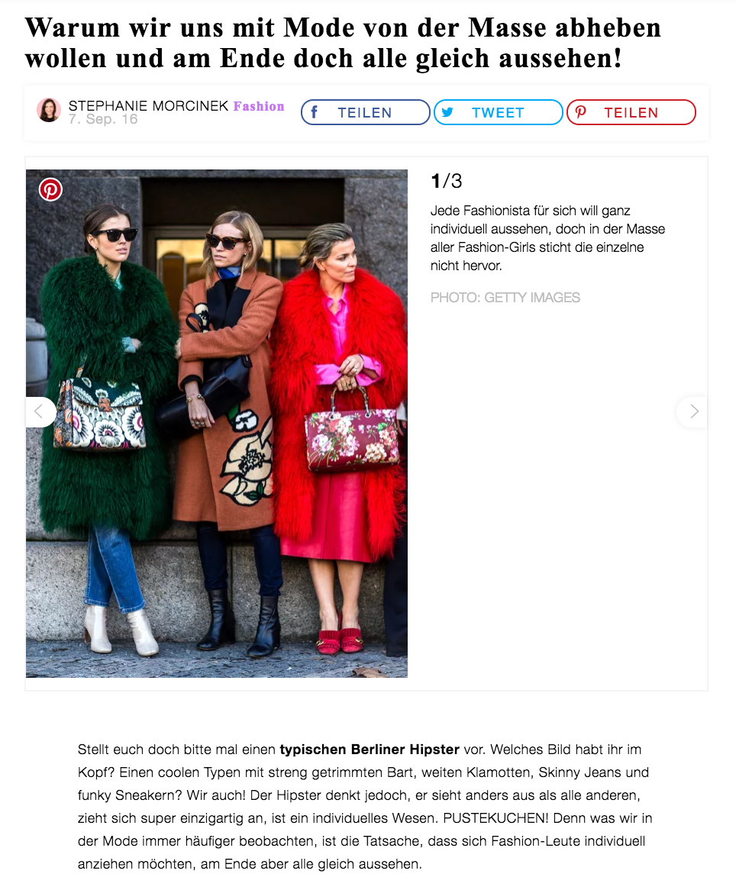Click the Twitter bird icon
This screenshot has height=890, width=736.
(447, 111)
